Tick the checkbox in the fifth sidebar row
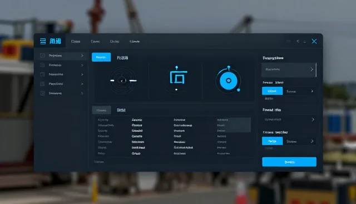Screen dimensions: 356x204 pos(42,93)
